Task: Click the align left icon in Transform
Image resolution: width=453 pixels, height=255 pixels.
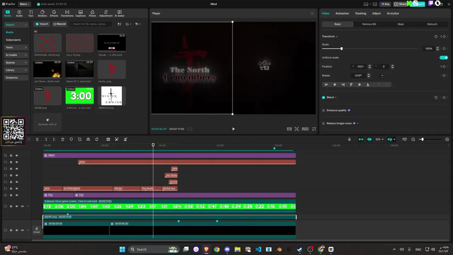Action: pos(326,85)
